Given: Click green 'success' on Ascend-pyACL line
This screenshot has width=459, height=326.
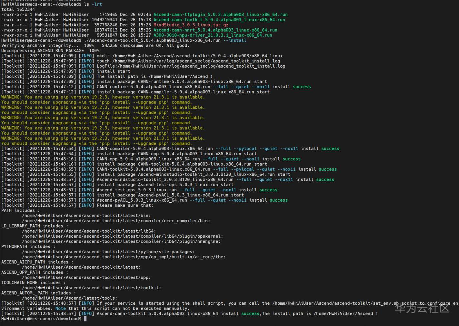Looking at the screenshot, I should (279, 200).
